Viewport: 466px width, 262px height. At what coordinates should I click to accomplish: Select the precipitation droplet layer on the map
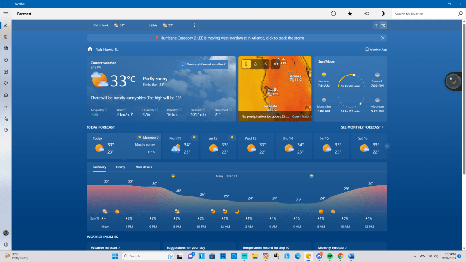click(255, 64)
